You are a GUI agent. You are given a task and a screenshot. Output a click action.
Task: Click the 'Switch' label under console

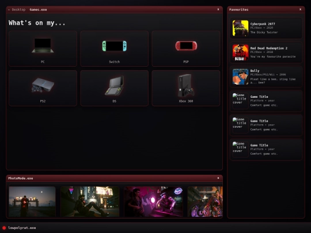[x=115, y=62]
